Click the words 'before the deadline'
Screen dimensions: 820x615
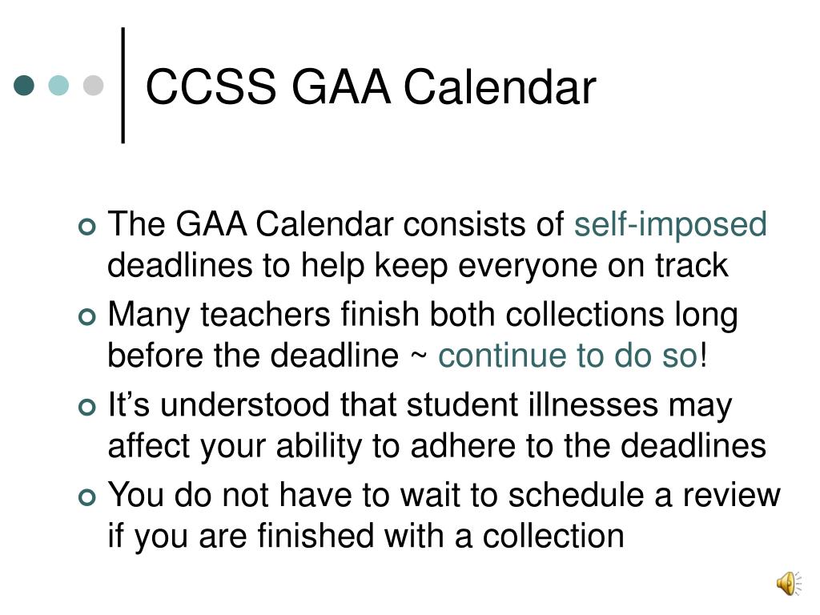click(253, 356)
